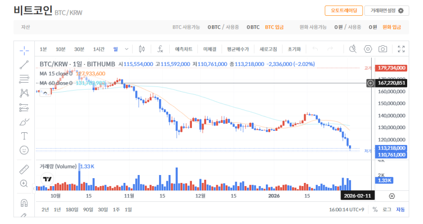This screenshot has height=224, width=423.
Task: Open the quick search lightning icon
Action: point(353,49)
